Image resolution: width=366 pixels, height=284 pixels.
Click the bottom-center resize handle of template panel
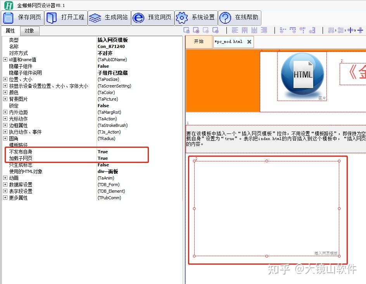pos(267,256)
